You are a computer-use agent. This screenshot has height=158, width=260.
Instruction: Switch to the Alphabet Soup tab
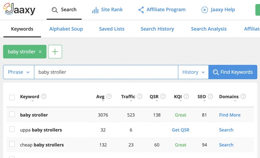[x=66, y=29]
